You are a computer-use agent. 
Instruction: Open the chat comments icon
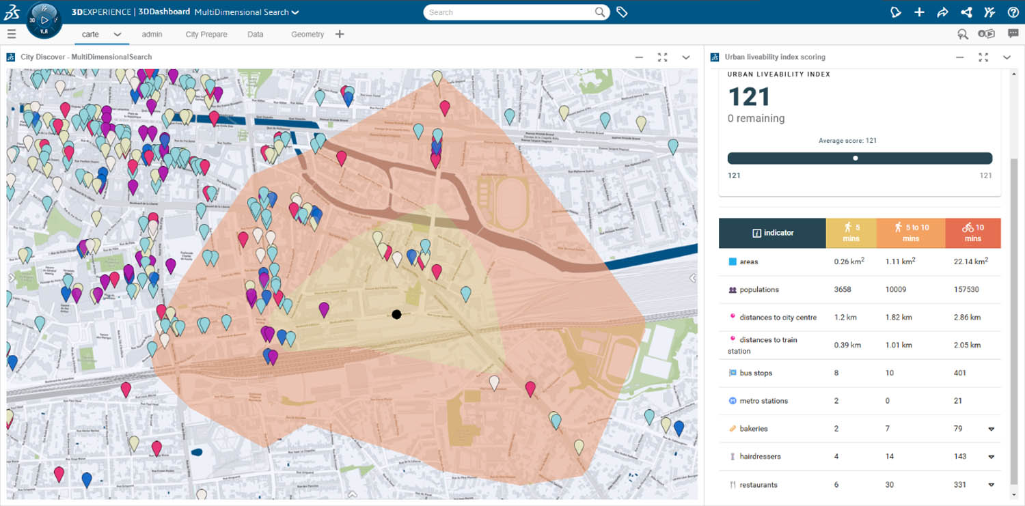(x=1013, y=34)
